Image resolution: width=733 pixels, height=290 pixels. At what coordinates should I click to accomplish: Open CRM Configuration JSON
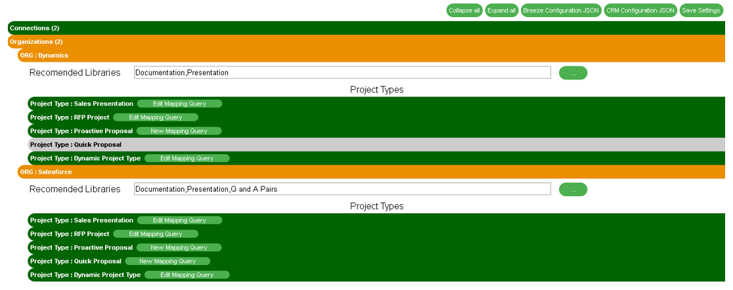pyautogui.click(x=640, y=10)
